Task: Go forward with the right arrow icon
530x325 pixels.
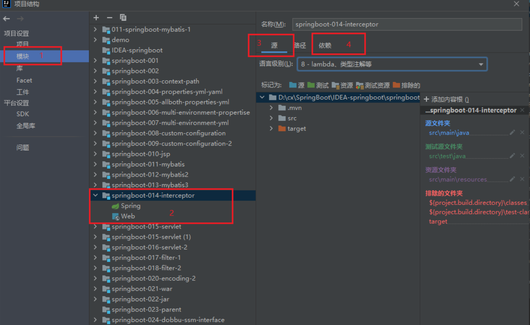Action: tap(20, 19)
